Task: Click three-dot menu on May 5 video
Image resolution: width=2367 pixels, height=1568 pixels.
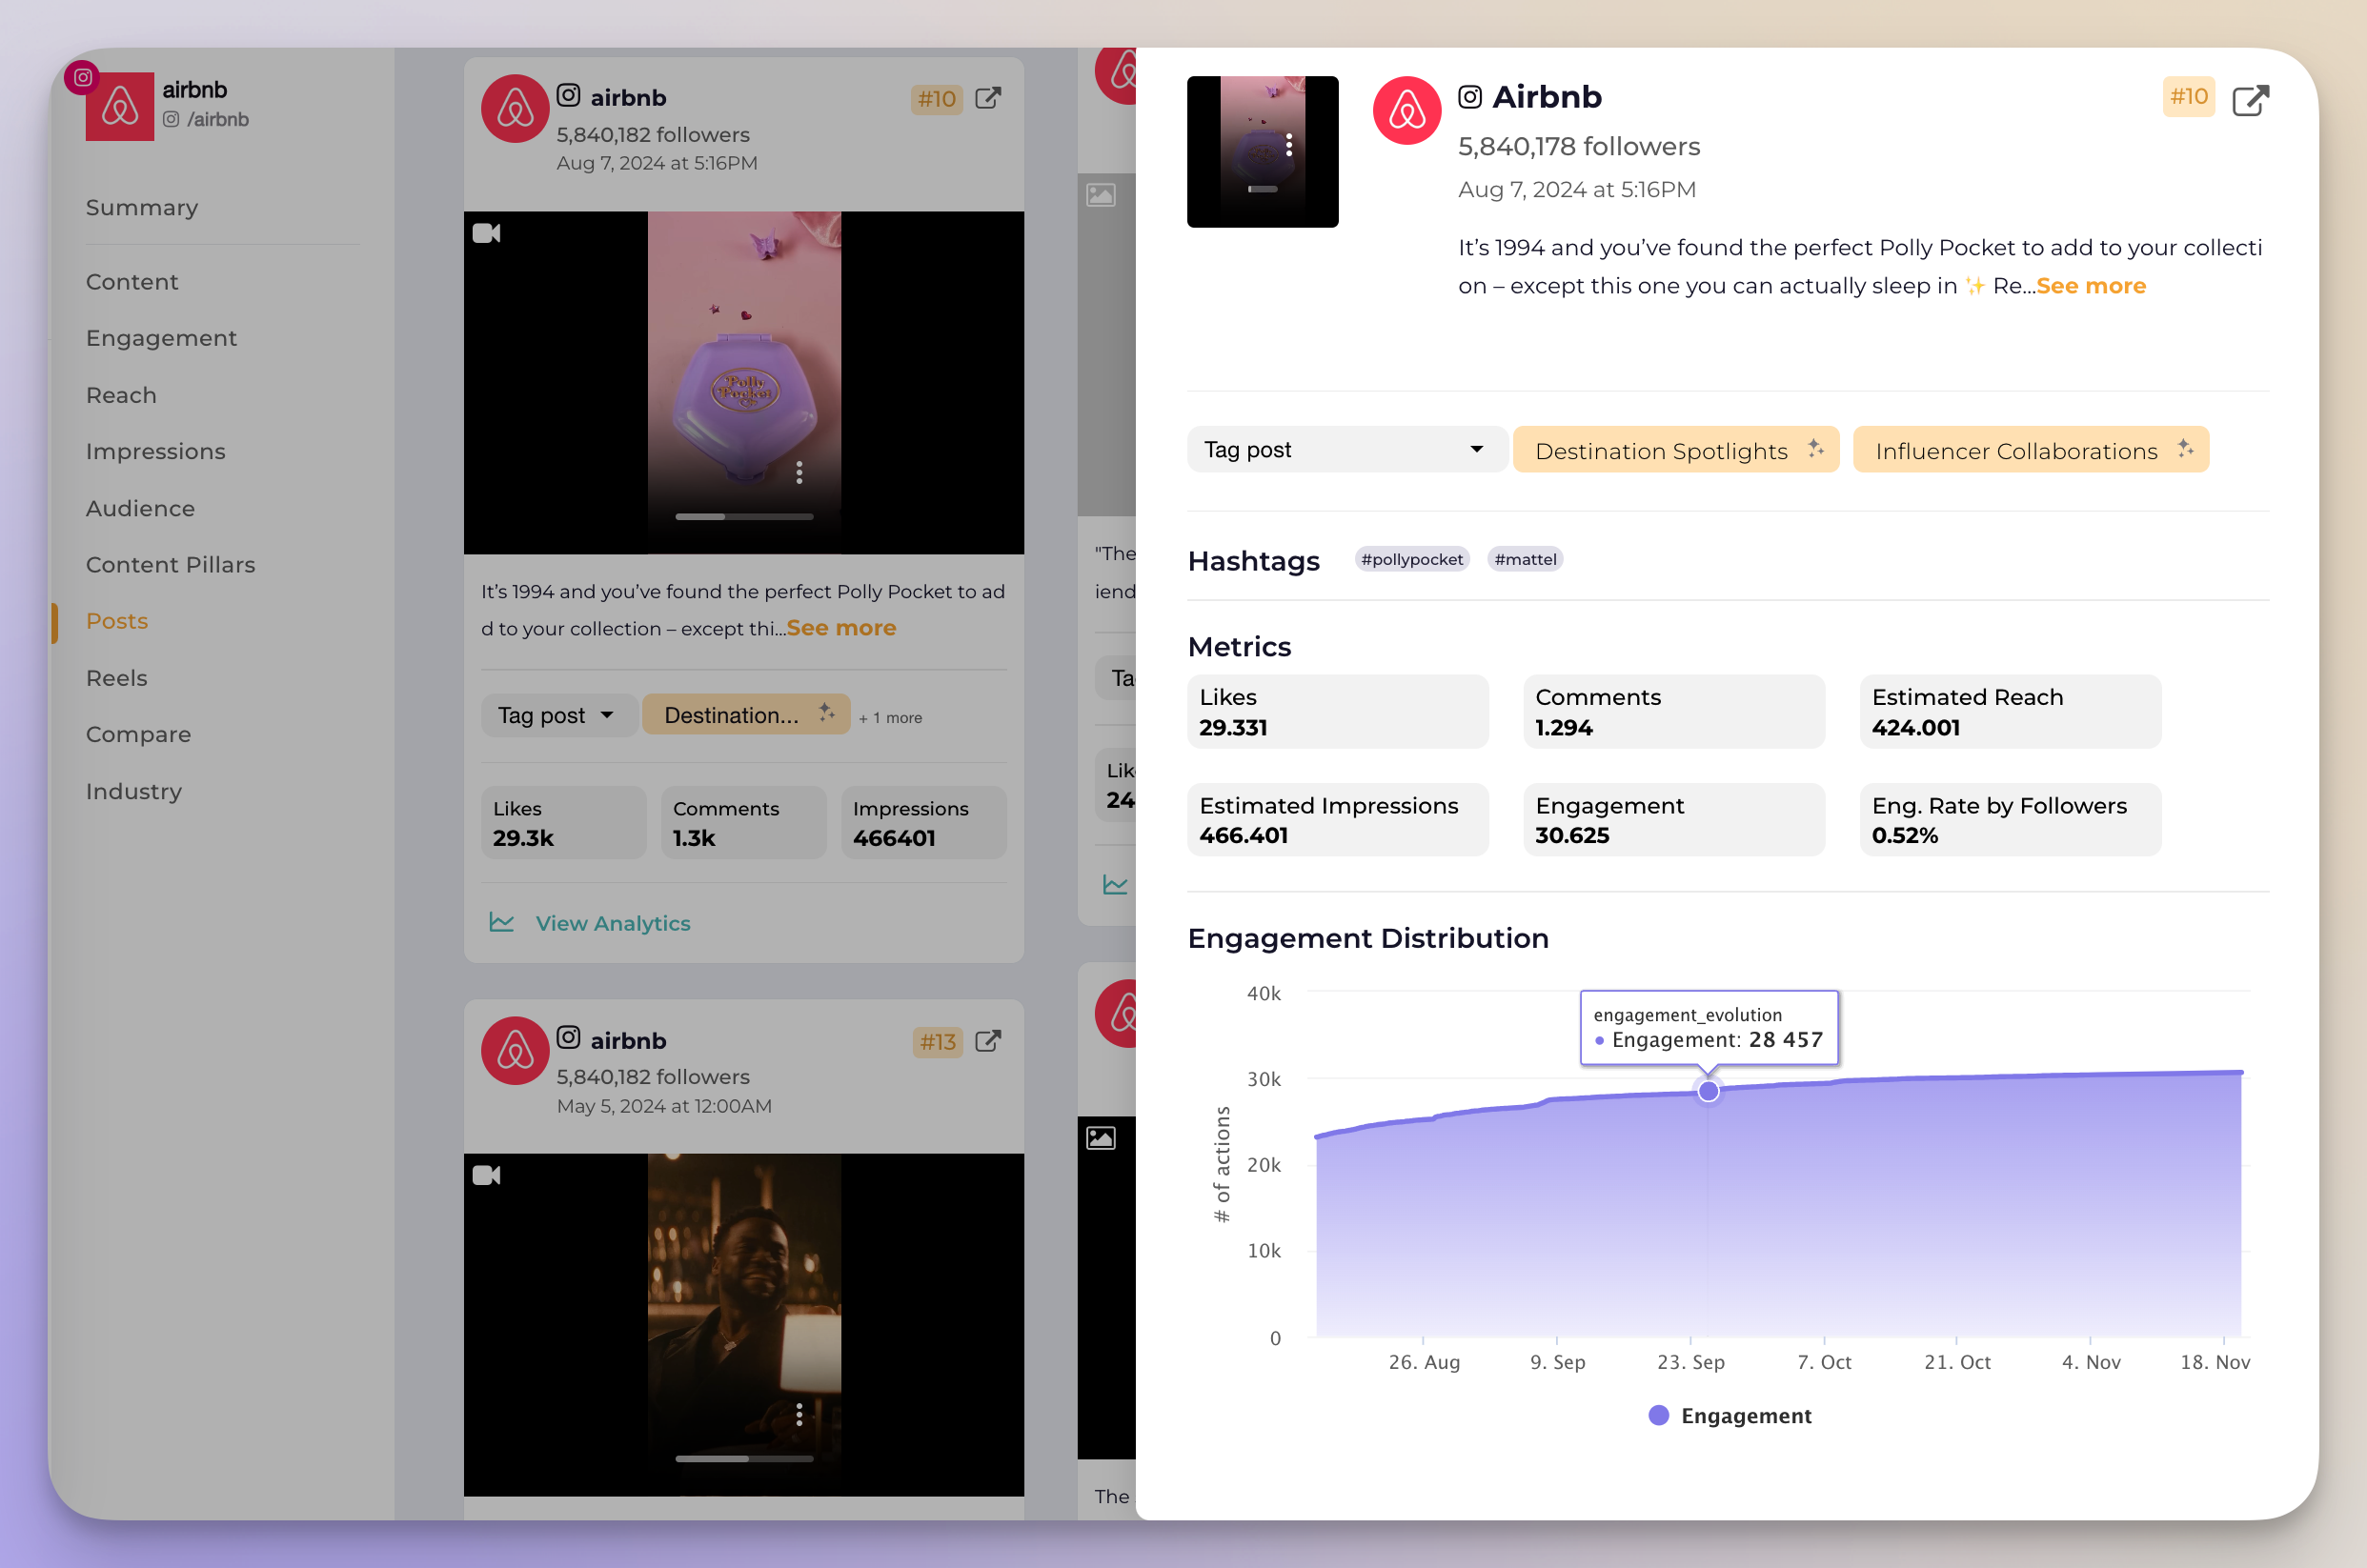Action: pos(799,1414)
